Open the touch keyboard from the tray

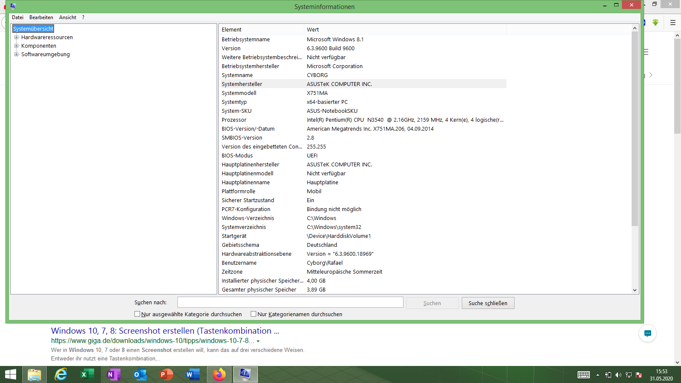[x=584, y=375]
